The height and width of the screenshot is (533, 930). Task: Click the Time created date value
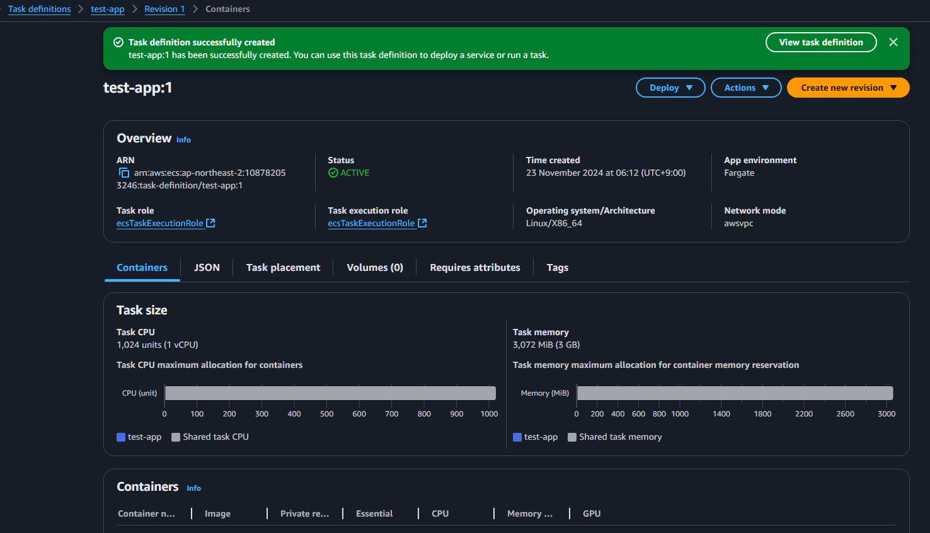606,173
